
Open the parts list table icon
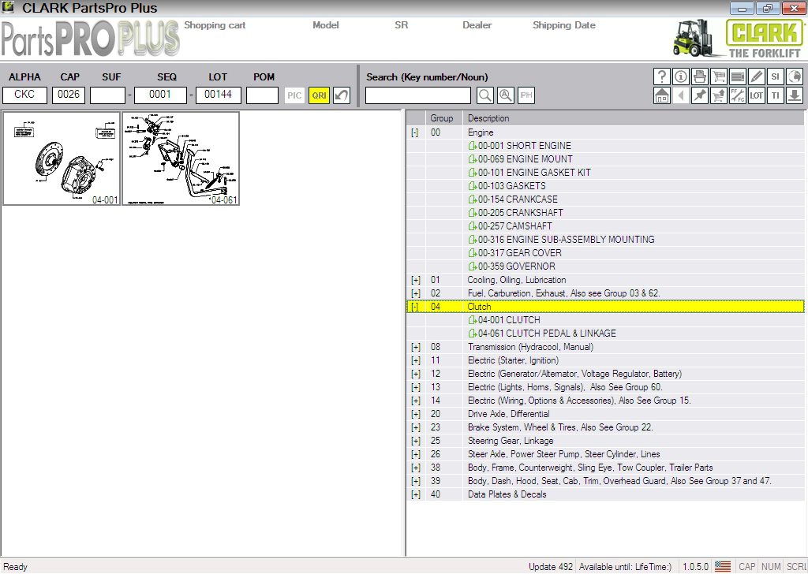tap(738, 76)
